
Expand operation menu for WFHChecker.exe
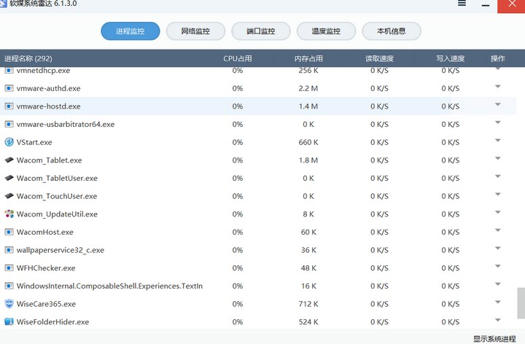pyautogui.click(x=498, y=267)
